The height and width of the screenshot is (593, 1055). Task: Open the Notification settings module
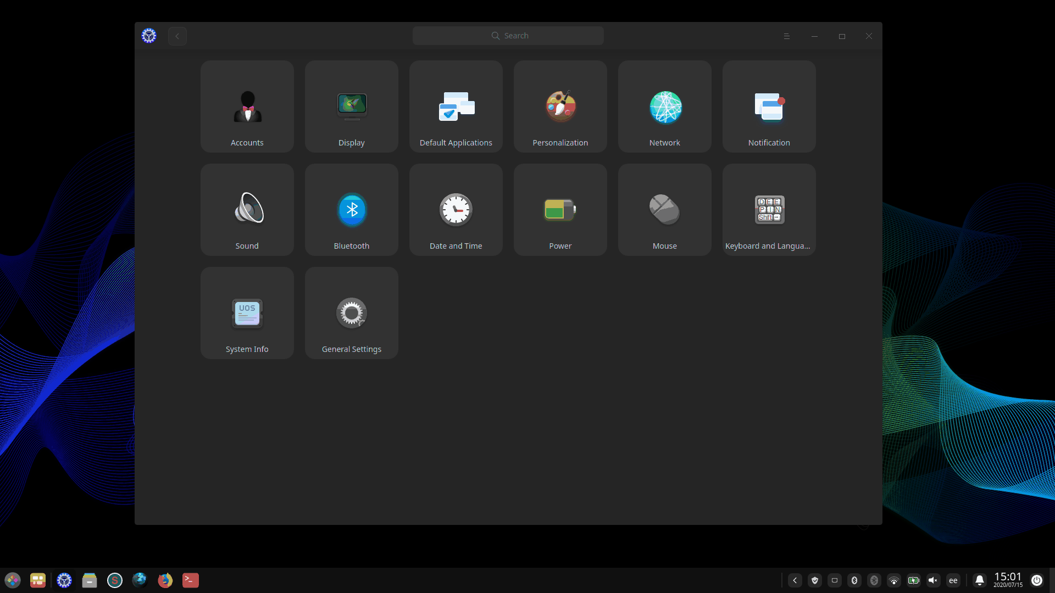(x=769, y=107)
